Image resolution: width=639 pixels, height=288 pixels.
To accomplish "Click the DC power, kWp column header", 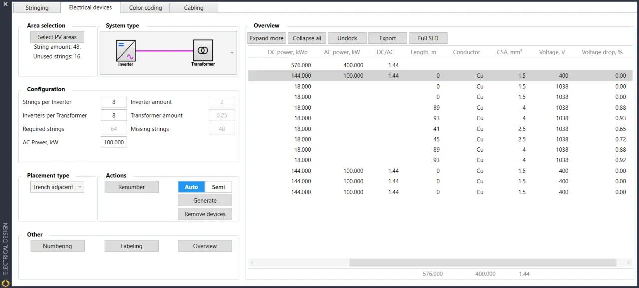I will pos(288,52).
